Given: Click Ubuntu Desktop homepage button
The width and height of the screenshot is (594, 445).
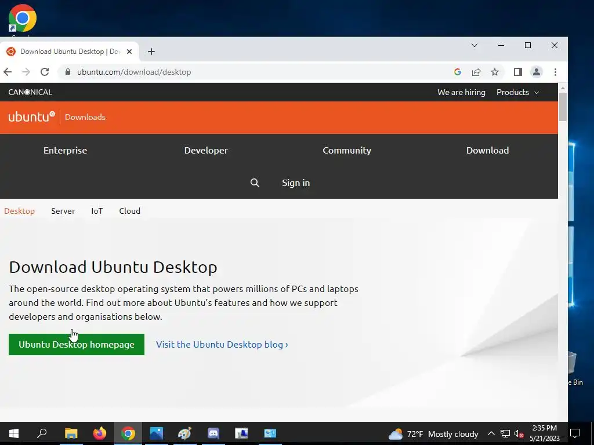Looking at the screenshot, I should [x=77, y=344].
